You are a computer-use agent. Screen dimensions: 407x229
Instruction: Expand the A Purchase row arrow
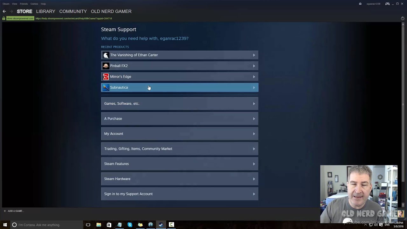[x=254, y=119]
